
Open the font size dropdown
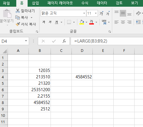coord(96,13)
